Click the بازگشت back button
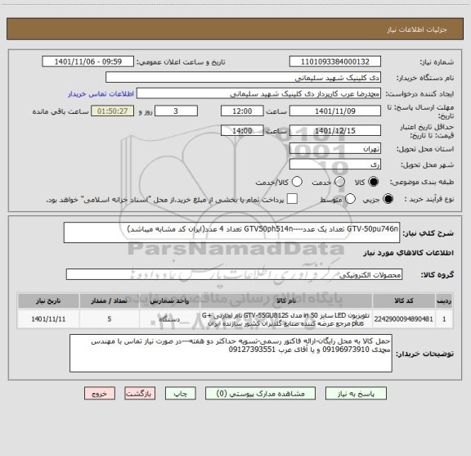The width and height of the screenshot is (471, 456). coord(140,394)
